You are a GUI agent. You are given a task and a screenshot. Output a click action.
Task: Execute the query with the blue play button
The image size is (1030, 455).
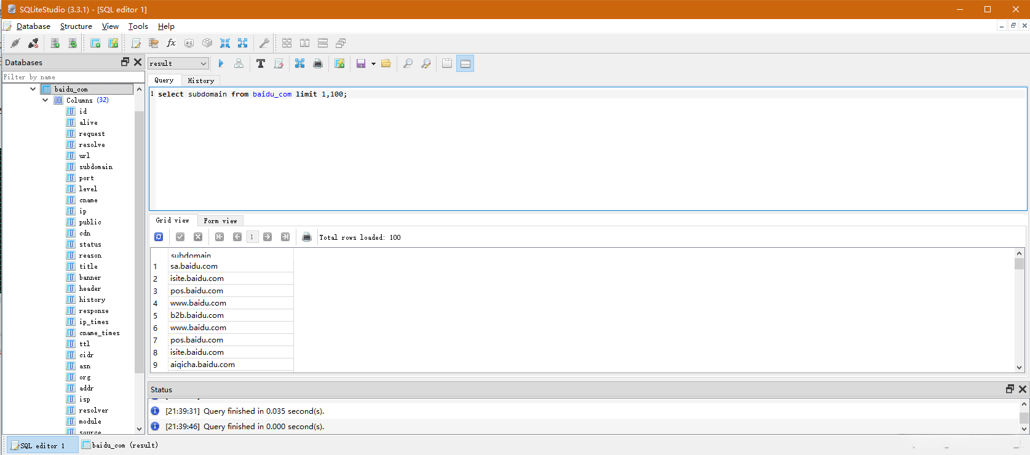coord(221,63)
